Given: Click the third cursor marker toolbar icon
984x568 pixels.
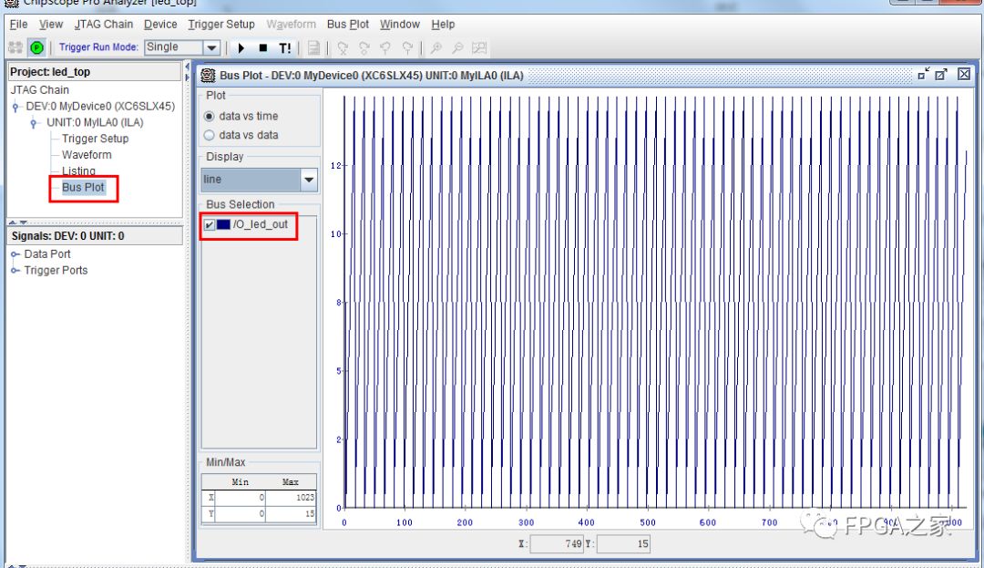Looking at the screenshot, I should pos(385,47).
